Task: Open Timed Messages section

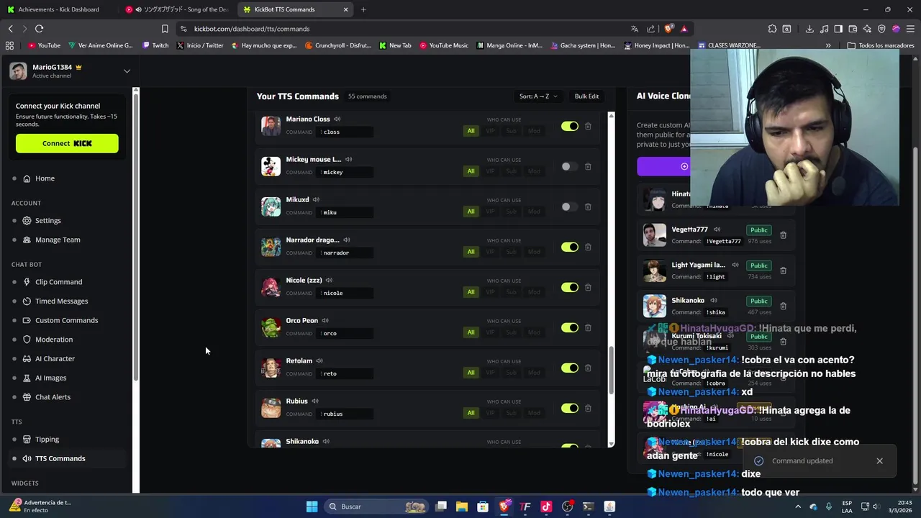Action: 61,301
